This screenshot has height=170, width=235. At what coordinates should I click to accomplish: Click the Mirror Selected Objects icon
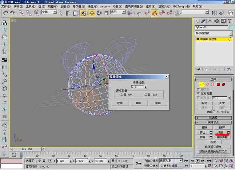click(x=214, y=13)
